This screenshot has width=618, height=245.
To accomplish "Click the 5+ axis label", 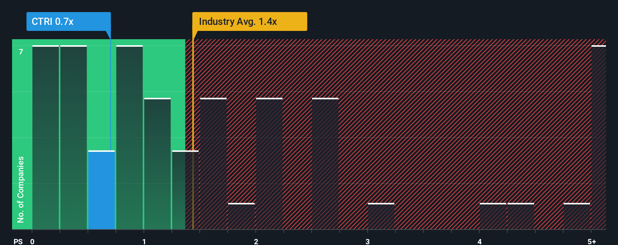I will tap(592, 242).
